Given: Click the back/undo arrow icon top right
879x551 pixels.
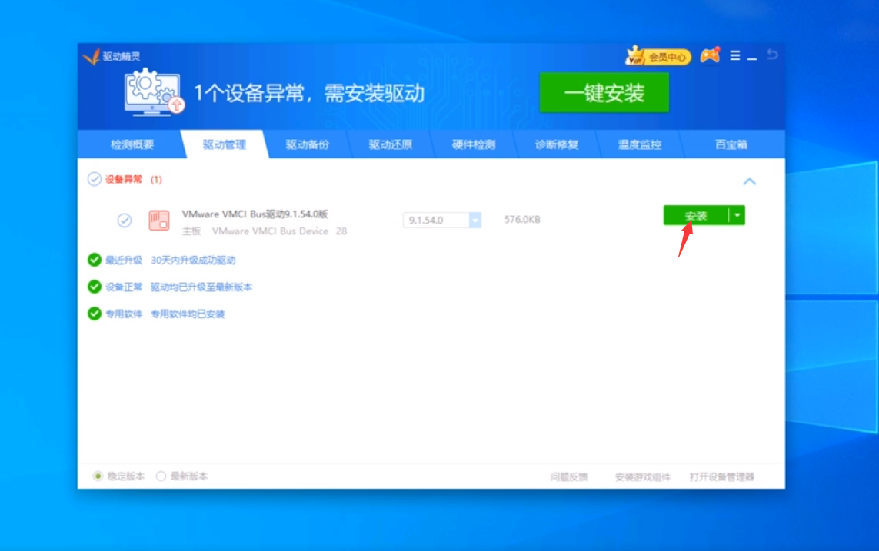Looking at the screenshot, I should [x=771, y=54].
